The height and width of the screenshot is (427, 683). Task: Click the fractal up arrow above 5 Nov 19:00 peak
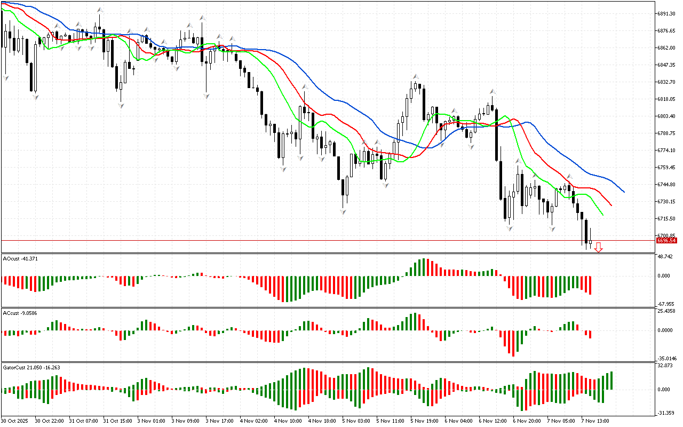coord(415,77)
